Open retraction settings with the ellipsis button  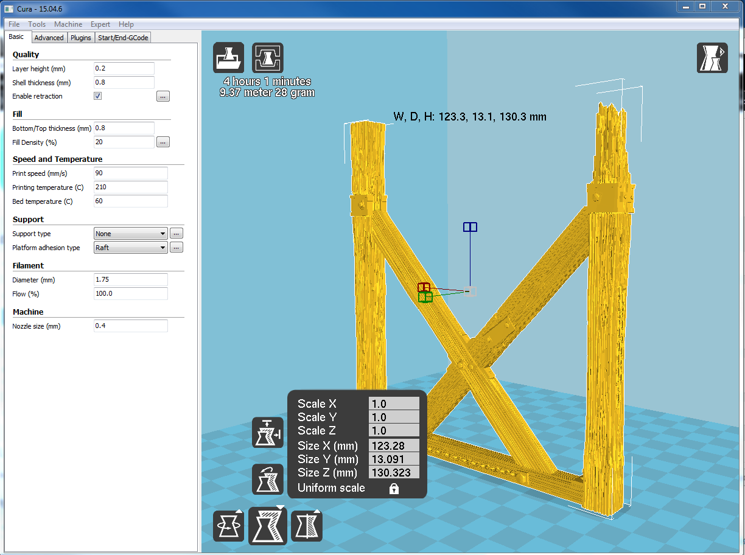(x=163, y=96)
